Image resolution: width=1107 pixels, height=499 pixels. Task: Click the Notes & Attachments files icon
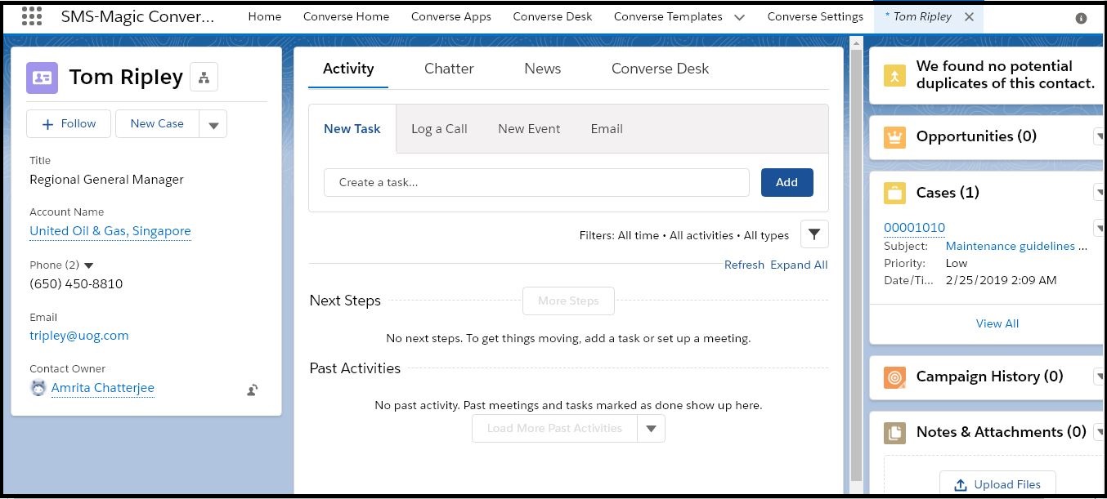click(x=894, y=433)
